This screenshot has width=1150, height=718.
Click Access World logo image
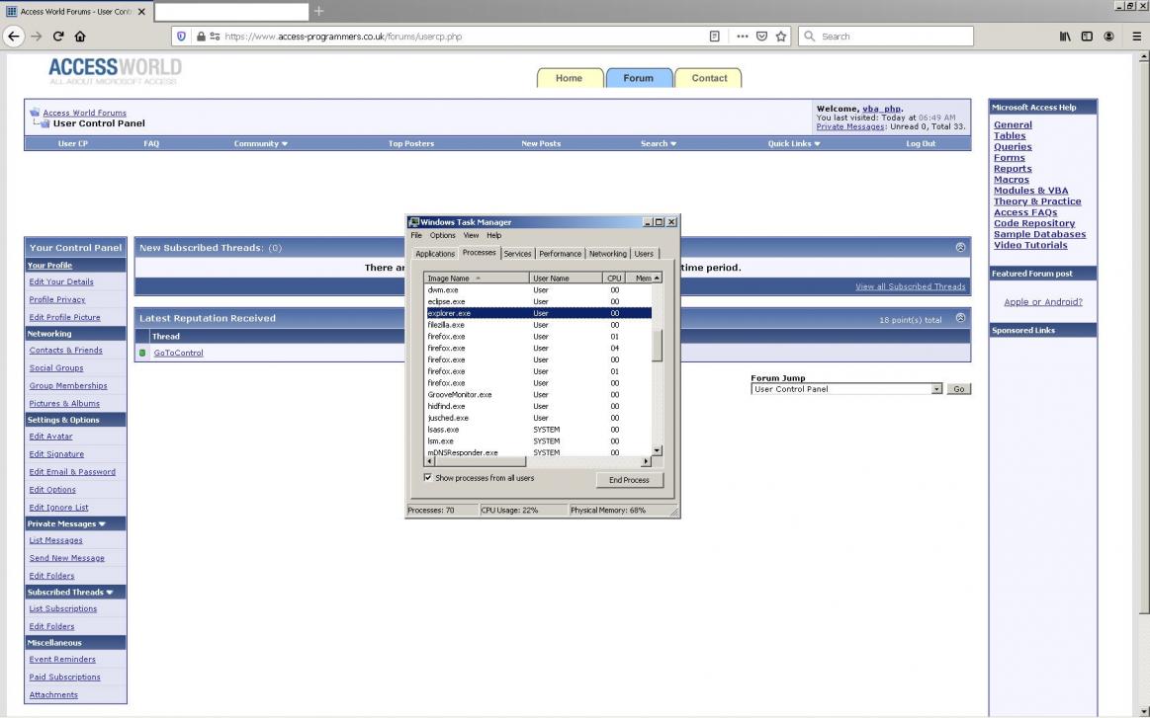pos(115,70)
